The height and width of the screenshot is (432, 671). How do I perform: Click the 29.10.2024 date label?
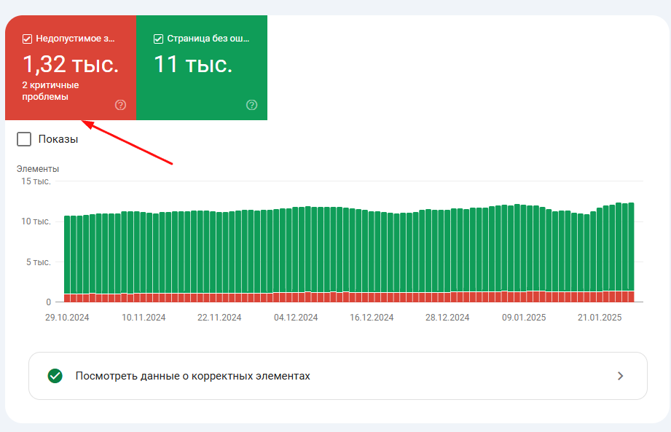point(67,318)
